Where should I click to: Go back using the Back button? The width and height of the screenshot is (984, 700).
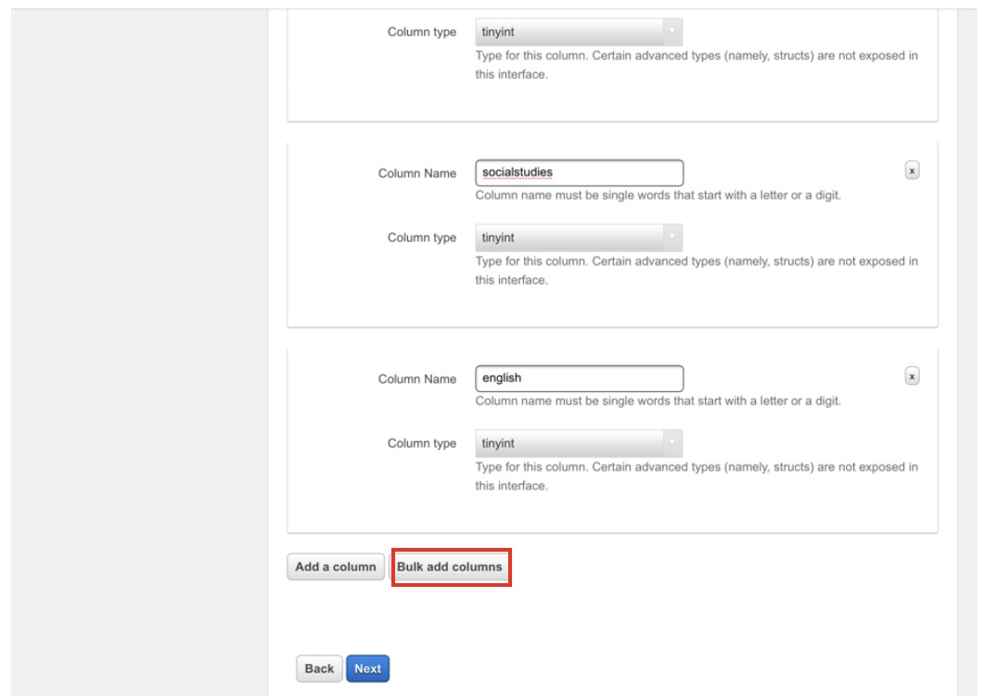(319, 668)
